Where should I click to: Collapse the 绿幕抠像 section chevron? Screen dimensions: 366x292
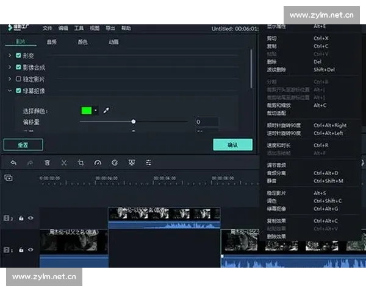pos(10,91)
